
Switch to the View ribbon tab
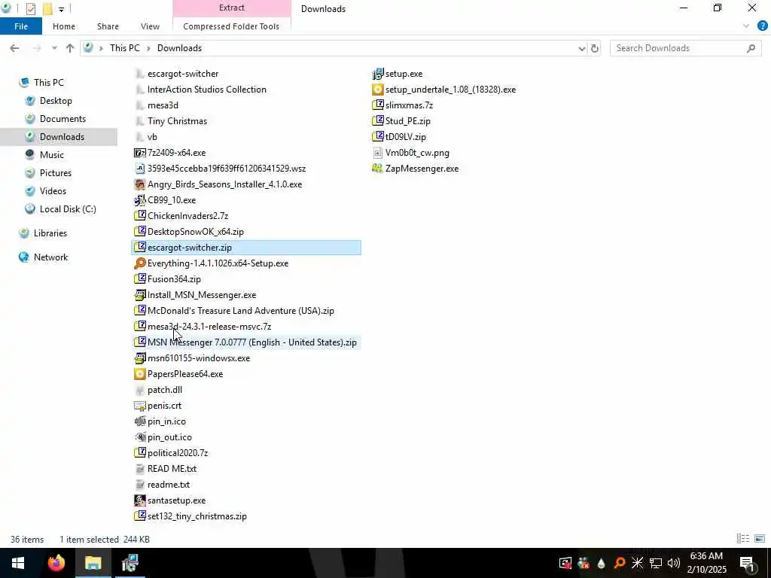150,26
